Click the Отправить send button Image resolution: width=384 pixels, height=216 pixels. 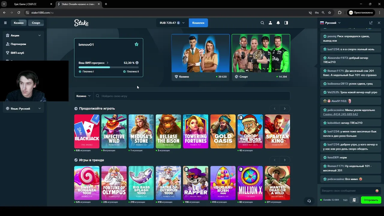pyautogui.click(x=371, y=200)
